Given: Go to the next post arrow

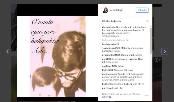Looking at the screenshot, I should [x=165, y=52].
